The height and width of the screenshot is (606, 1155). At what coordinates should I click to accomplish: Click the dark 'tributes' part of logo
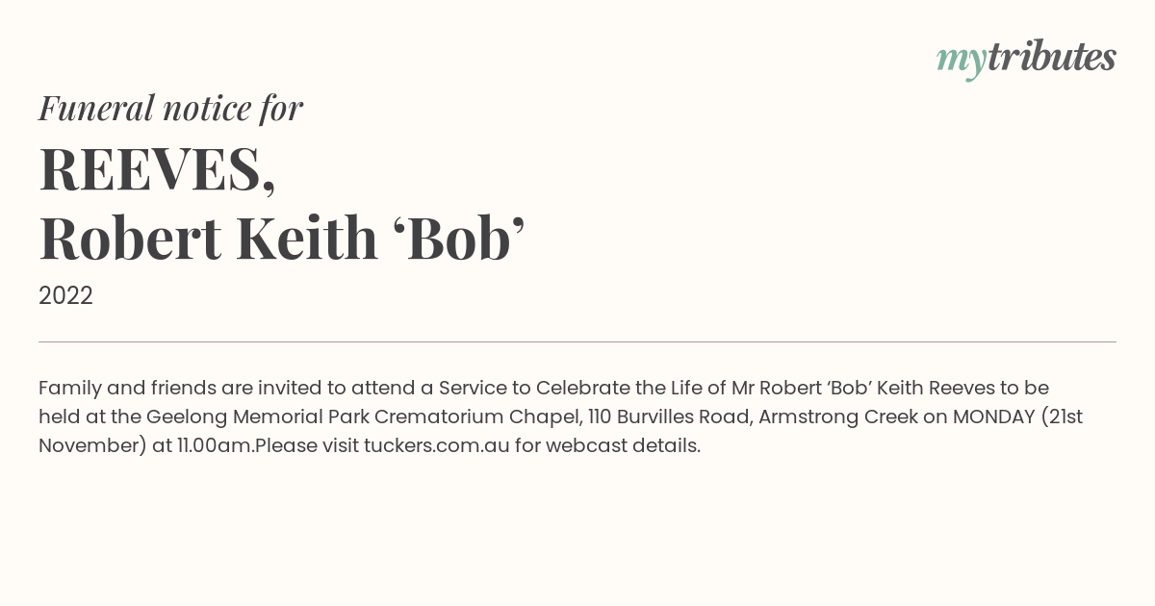point(1052,58)
